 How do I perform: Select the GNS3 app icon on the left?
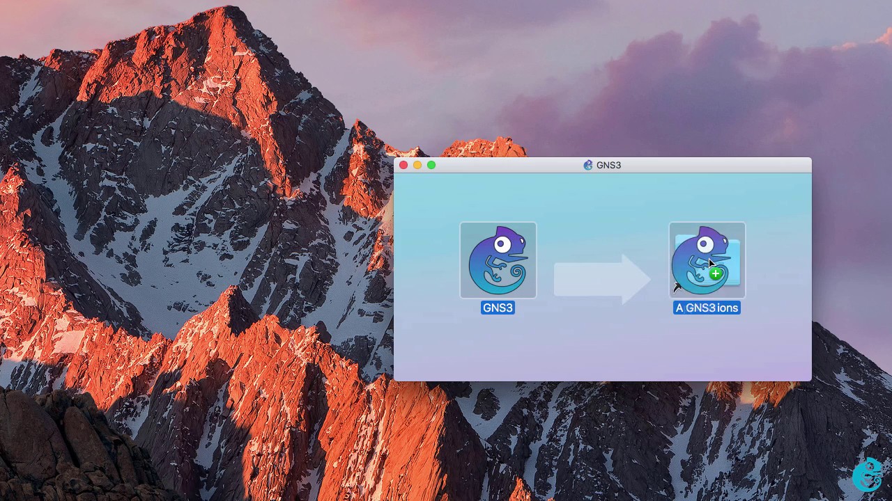(x=498, y=260)
